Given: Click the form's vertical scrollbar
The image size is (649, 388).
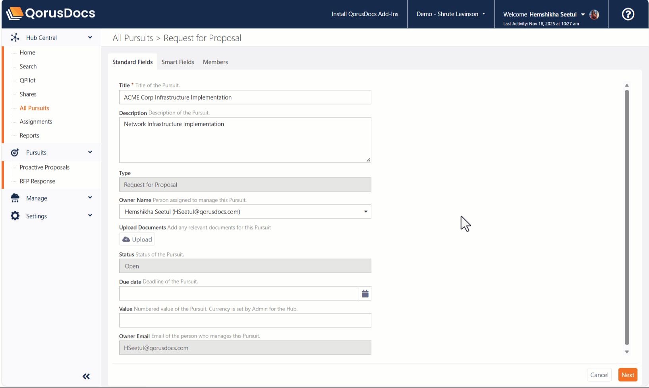Looking at the screenshot, I should coord(627,217).
